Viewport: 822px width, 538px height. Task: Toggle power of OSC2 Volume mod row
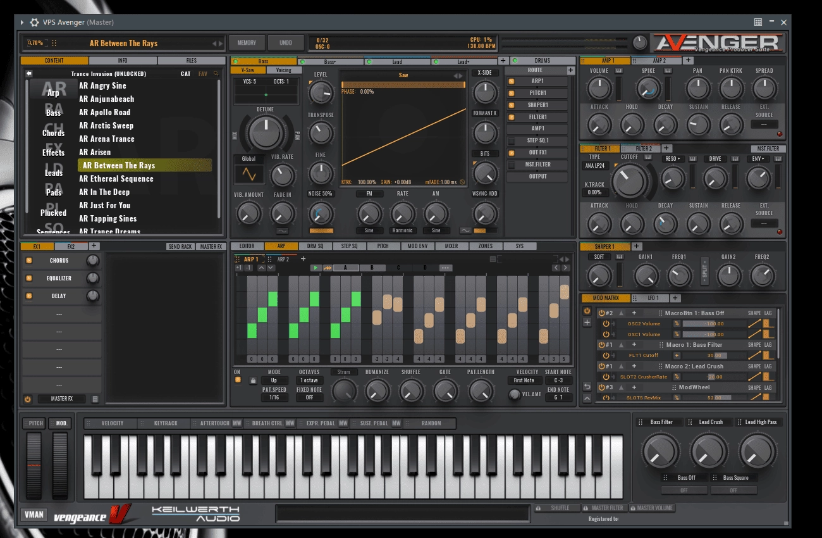click(x=606, y=323)
